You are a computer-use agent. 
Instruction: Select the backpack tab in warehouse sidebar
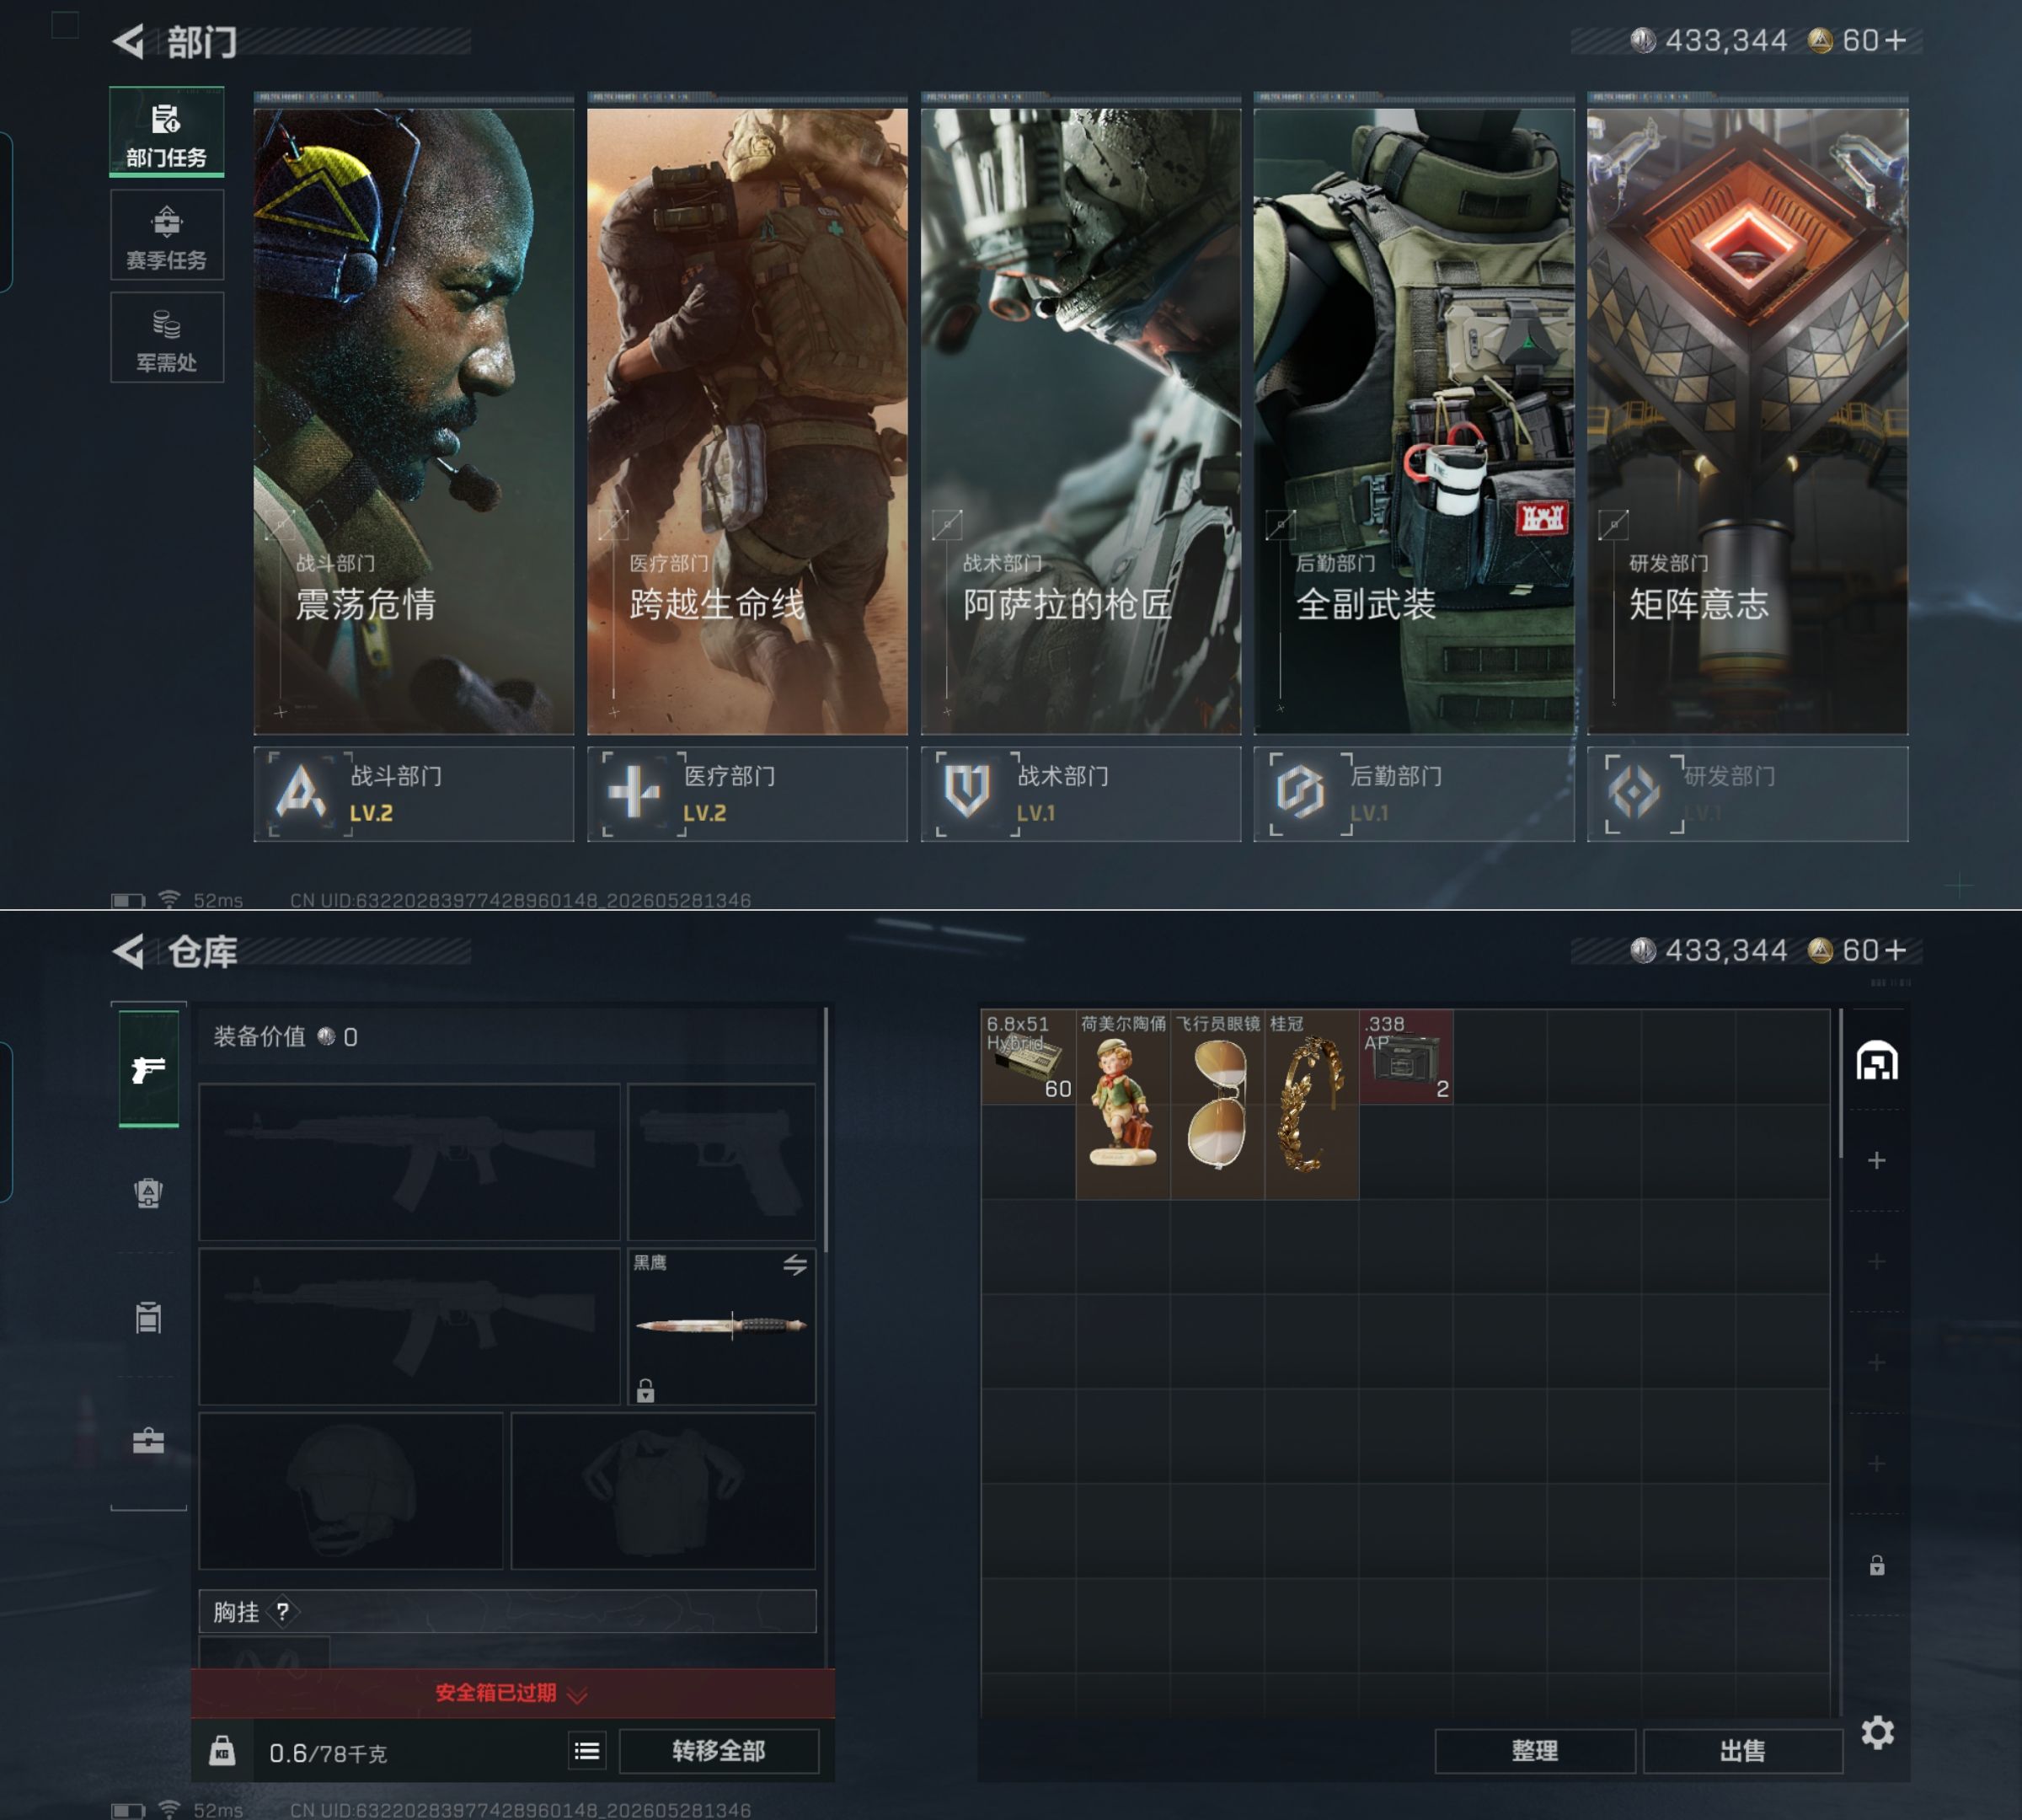pos(149,1193)
